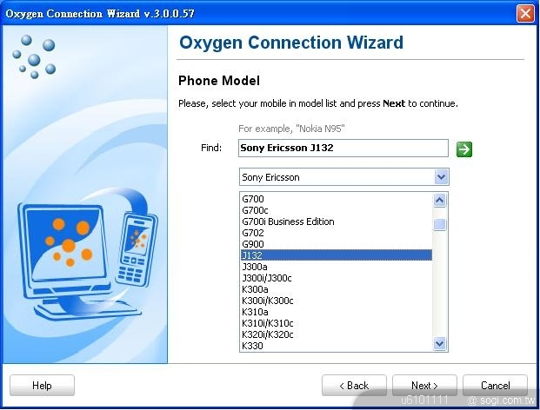
Task: Select G700c in the model list
Action: (x=337, y=210)
